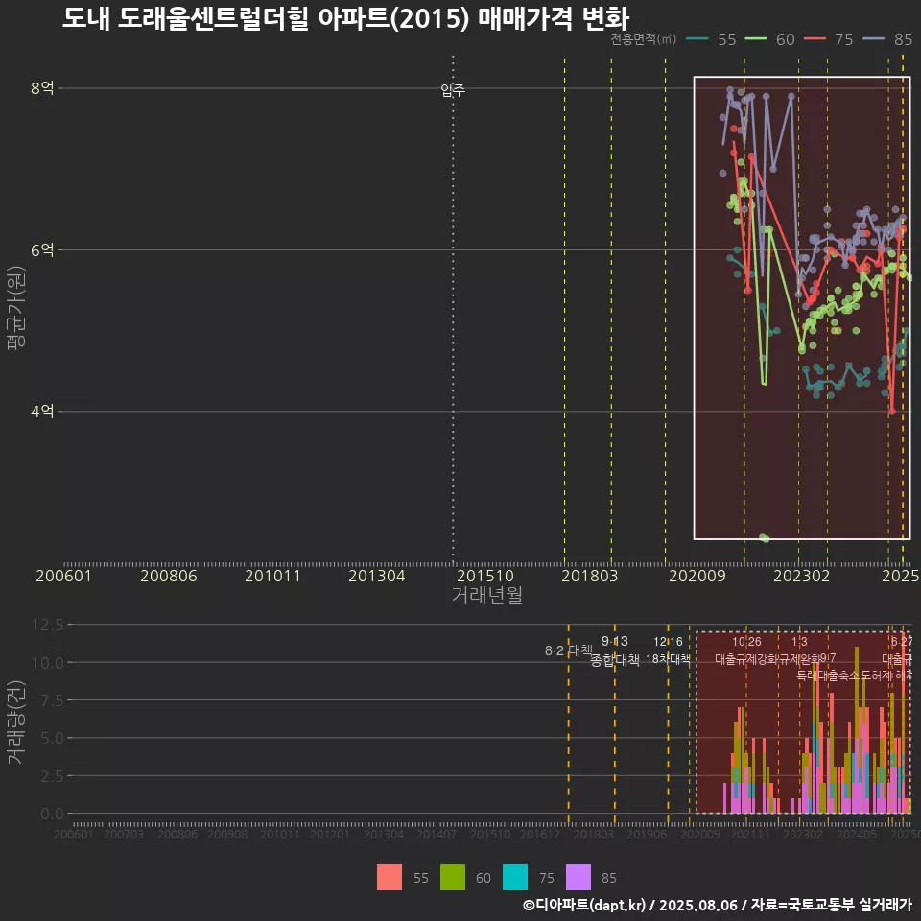
Task: Click the '6억' y-axis label
Action: (x=42, y=250)
